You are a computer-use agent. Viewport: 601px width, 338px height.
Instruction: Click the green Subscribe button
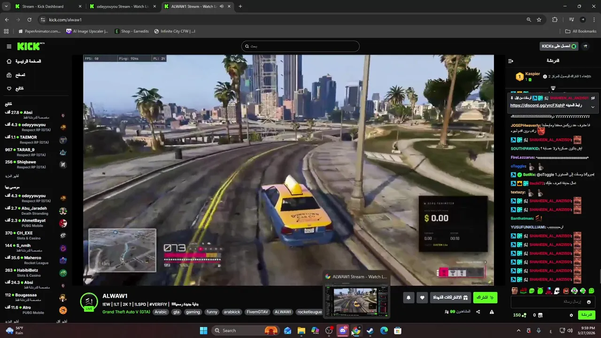(x=485, y=298)
